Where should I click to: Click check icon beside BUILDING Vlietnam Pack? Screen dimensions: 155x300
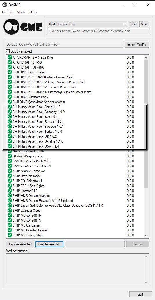tap(10, 97)
